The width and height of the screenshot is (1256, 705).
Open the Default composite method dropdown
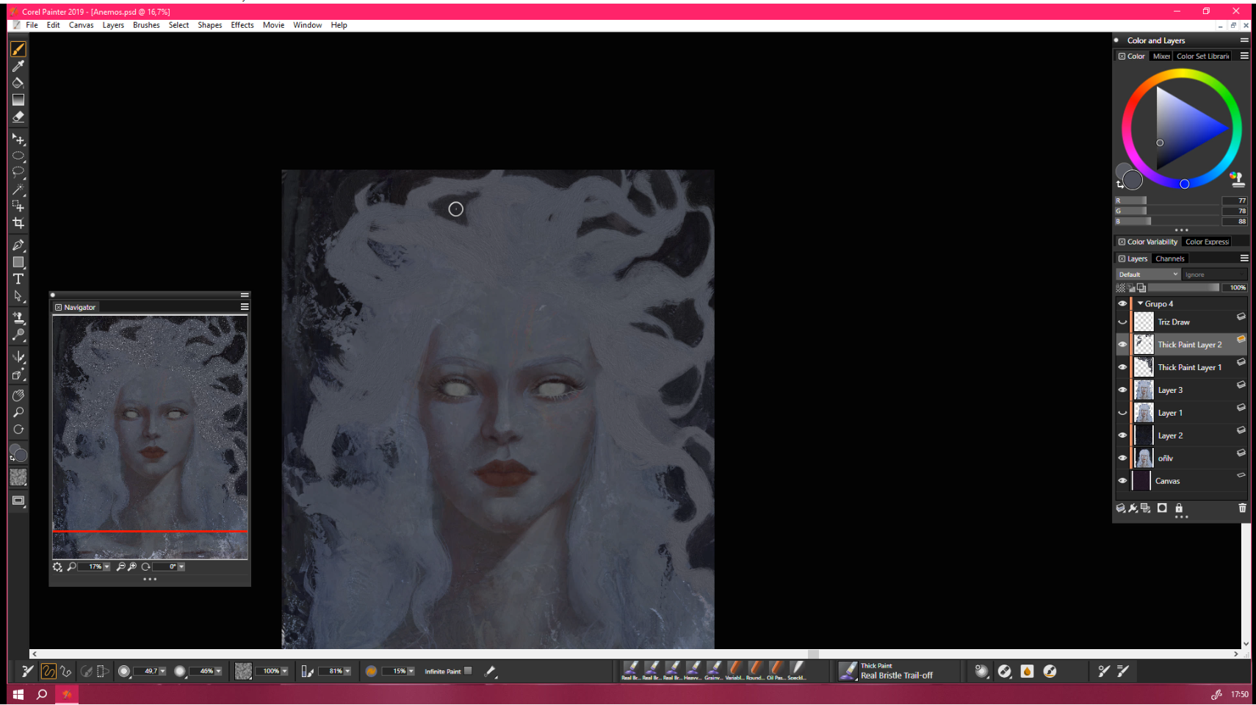1148,275
